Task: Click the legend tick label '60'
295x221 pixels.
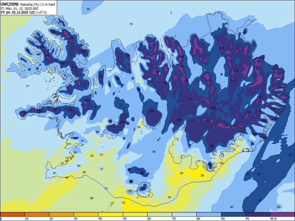Action: coord(149,219)
